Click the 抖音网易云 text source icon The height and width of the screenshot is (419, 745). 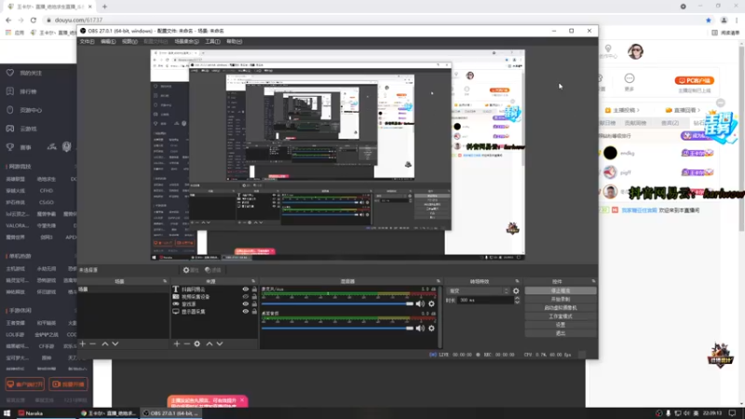coord(176,289)
